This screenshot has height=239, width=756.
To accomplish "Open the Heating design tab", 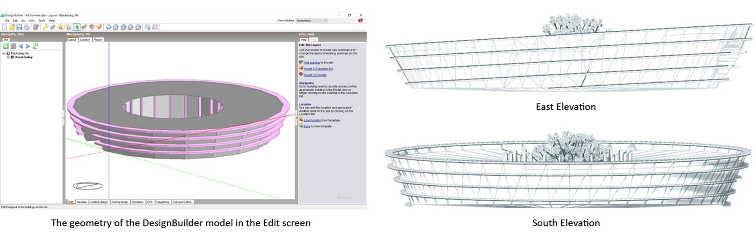I will point(99,202).
